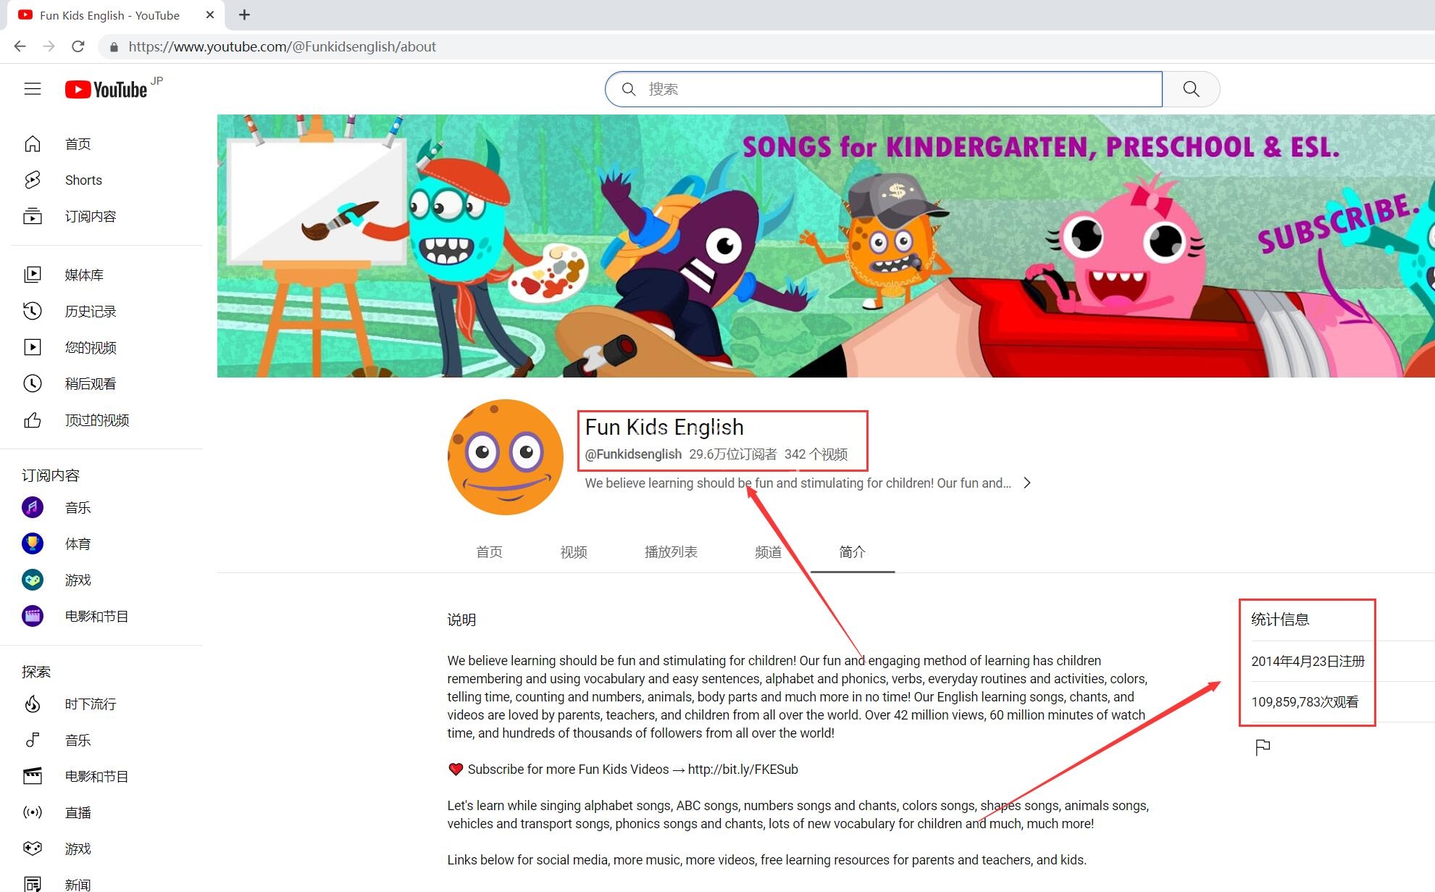Click the subscriptions icon in sidebar
The width and height of the screenshot is (1435, 892).
[33, 216]
